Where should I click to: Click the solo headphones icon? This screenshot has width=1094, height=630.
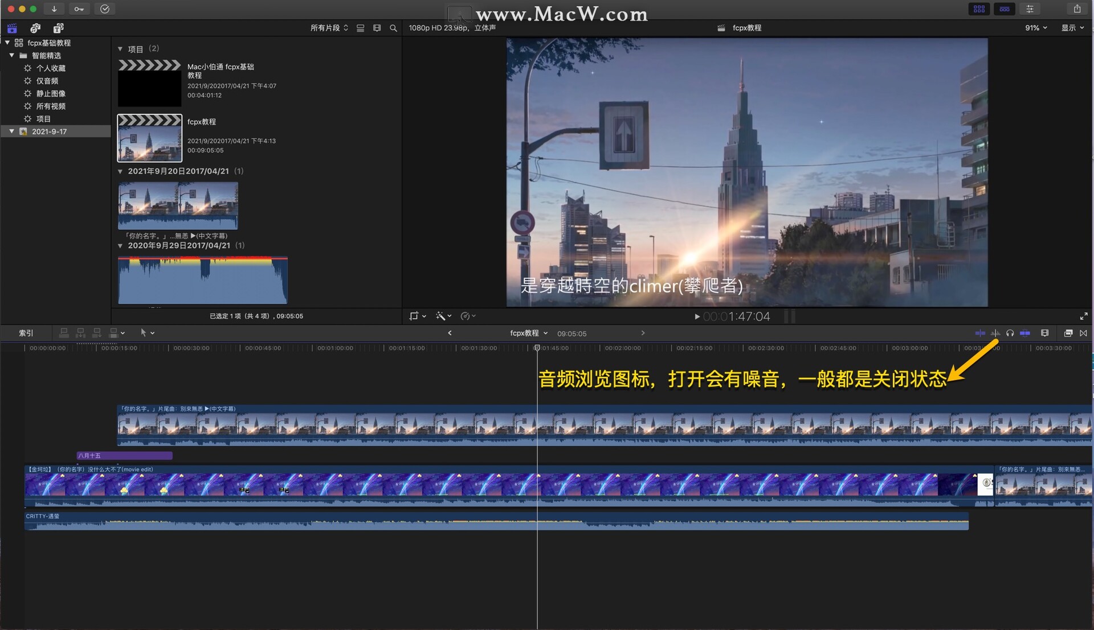click(1010, 333)
